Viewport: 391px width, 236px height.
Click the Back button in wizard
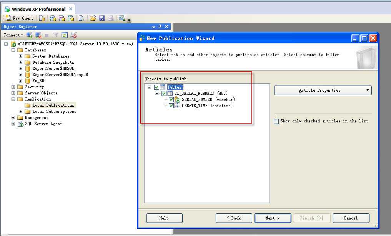(234, 218)
